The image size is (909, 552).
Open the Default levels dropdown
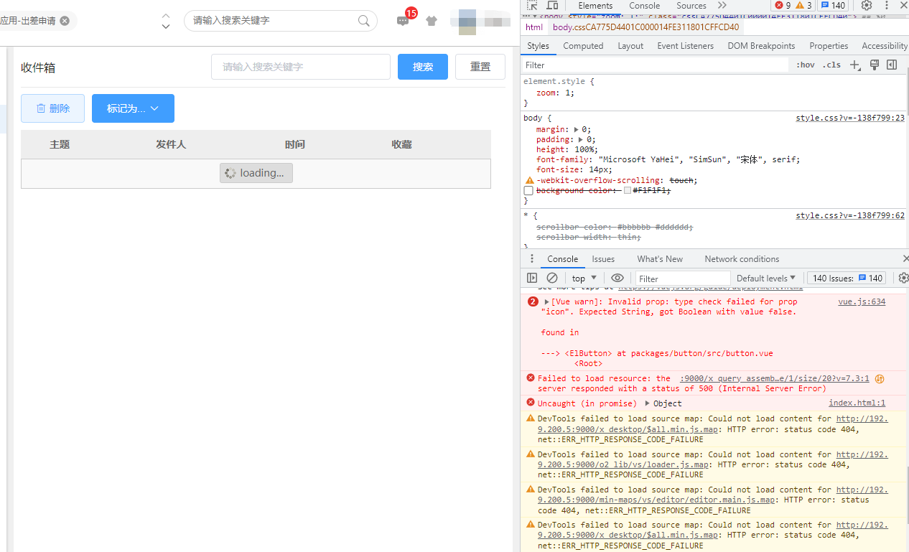click(x=766, y=278)
